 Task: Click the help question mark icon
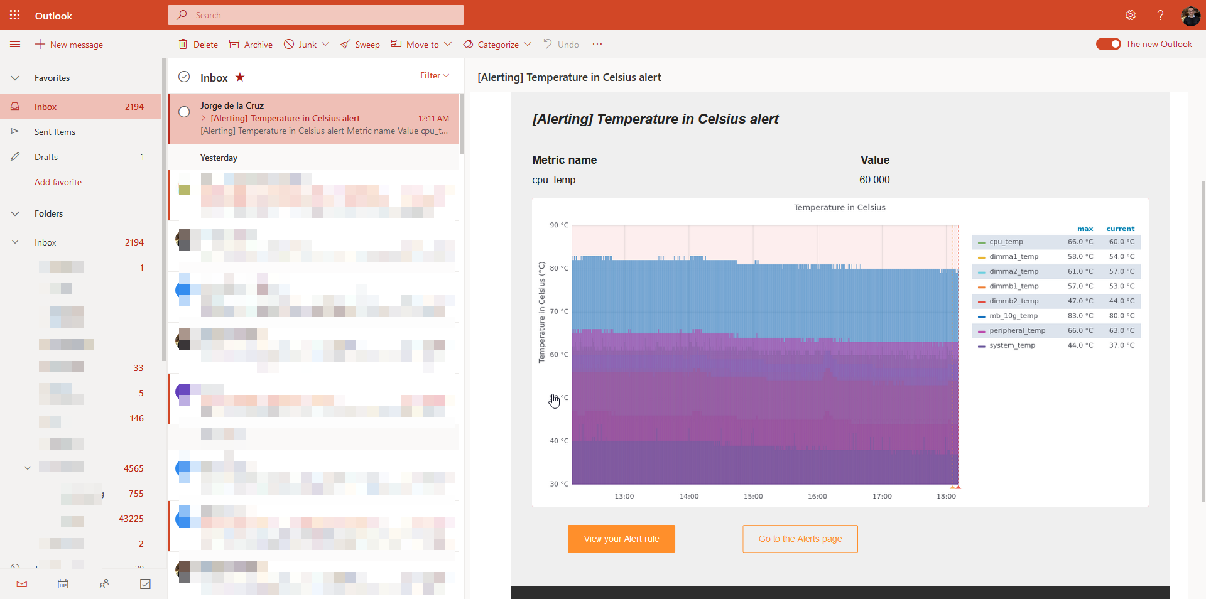[x=1160, y=15]
